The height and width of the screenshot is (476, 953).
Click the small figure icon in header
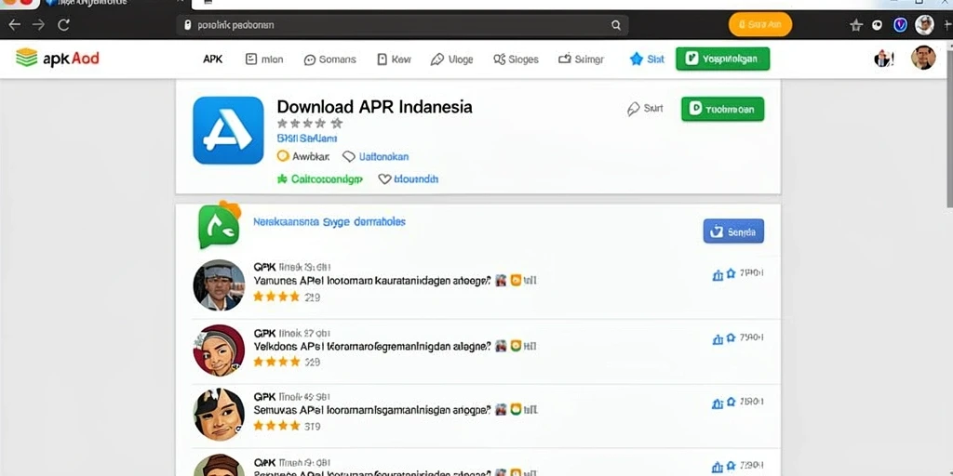884,59
